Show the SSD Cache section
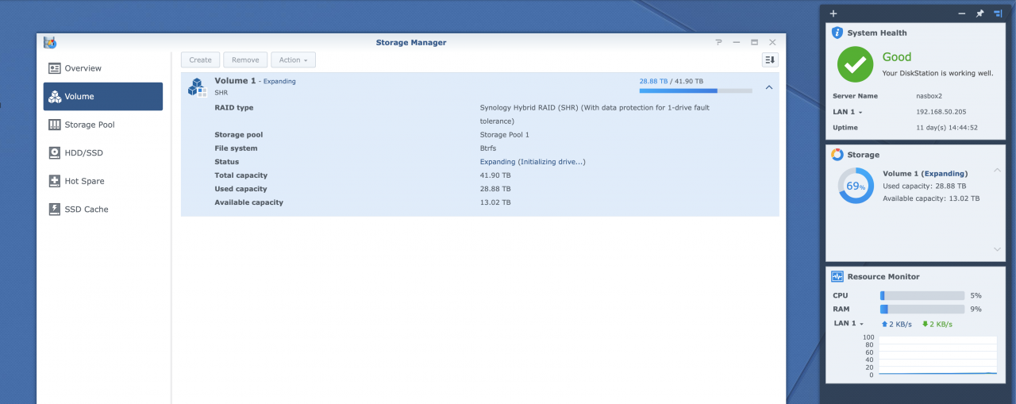The width and height of the screenshot is (1016, 404). tap(103, 210)
